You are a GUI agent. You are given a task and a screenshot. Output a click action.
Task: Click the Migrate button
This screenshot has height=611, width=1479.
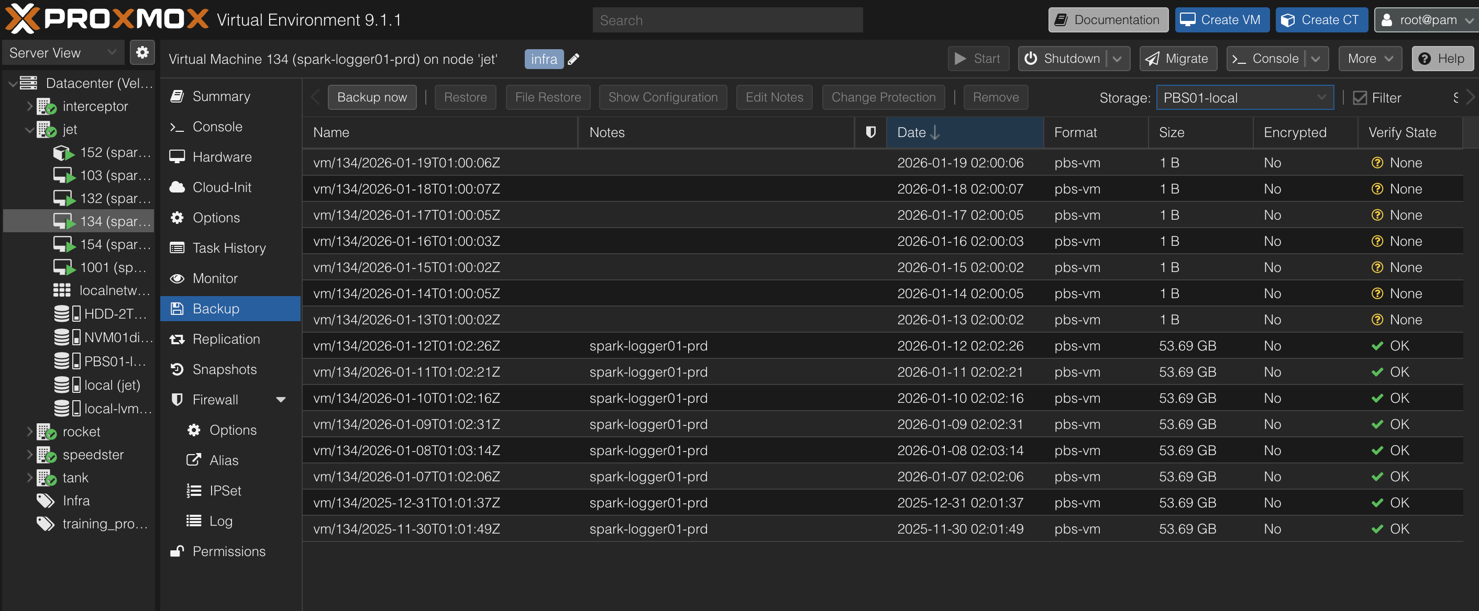point(1178,59)
